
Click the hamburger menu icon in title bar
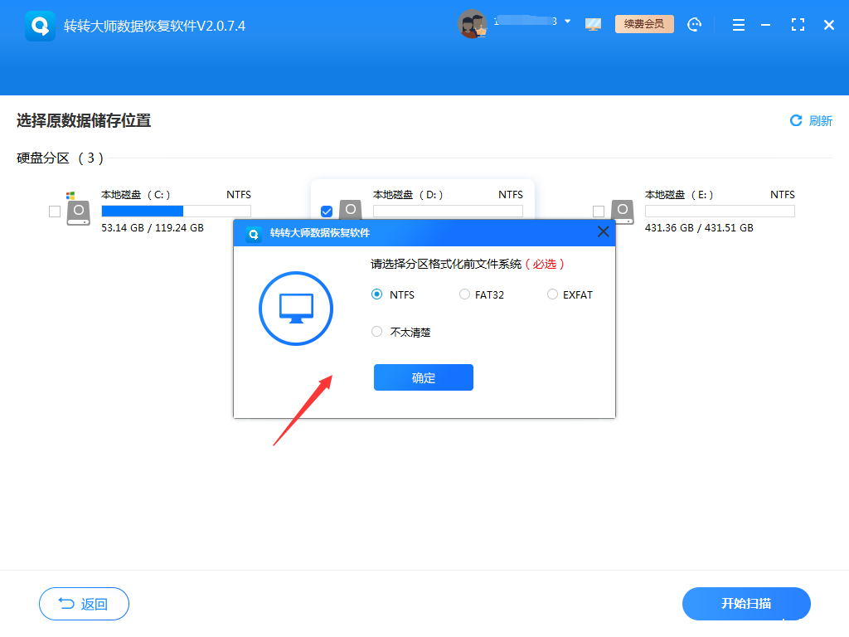(738, 25)
